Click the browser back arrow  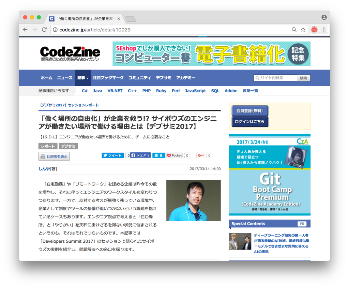click(25, 30)
